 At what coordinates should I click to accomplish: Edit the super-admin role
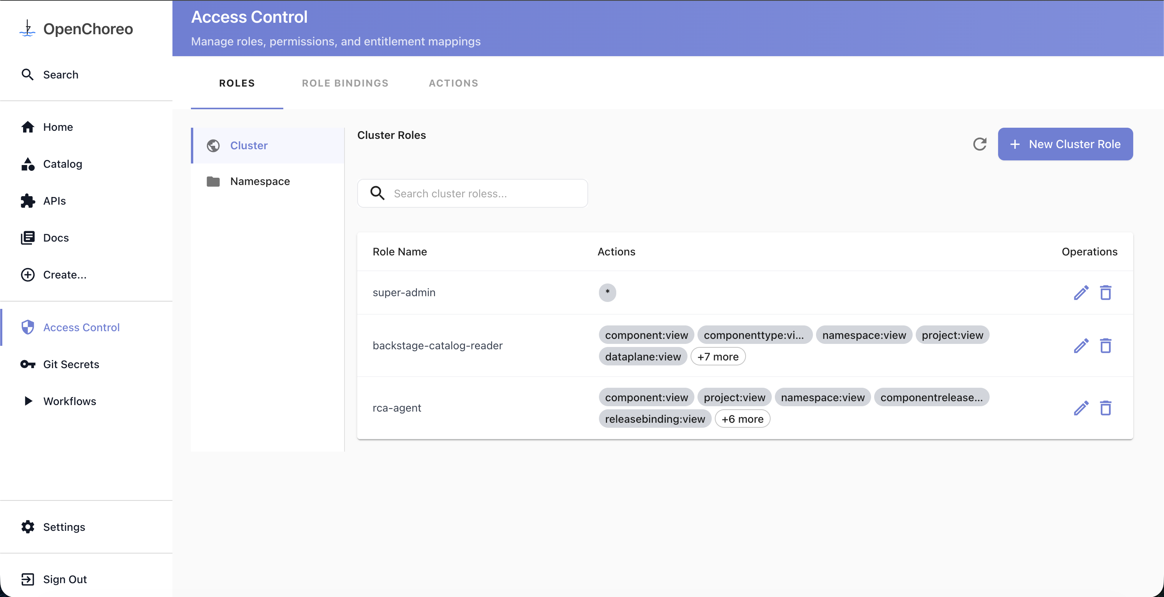(1081, 293)
